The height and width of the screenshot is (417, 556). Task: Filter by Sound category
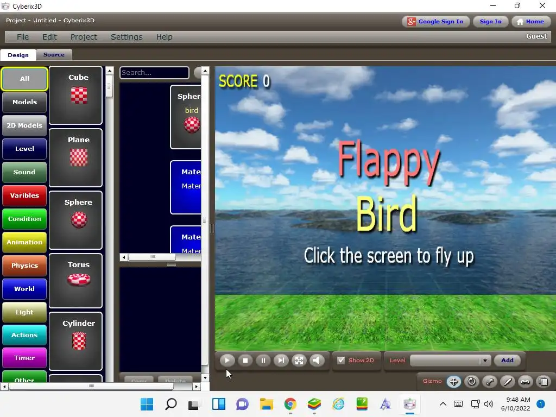pyautogui.click(x=24, y=172)
